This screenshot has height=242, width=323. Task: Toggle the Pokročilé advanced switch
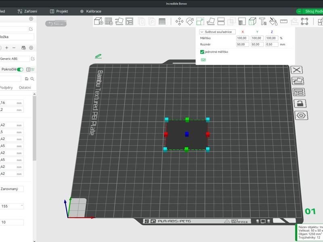(20, 69)
